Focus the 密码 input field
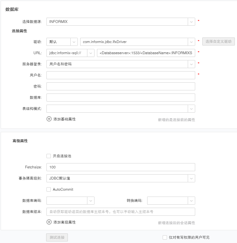Image resolution: width=237 pixels, height=243 pixels. (121, 86)
